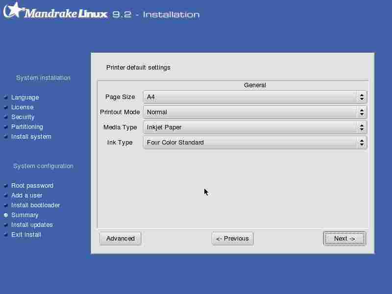Click the bullet icon beside Language
392x294 pixels.
click(6, 97)
